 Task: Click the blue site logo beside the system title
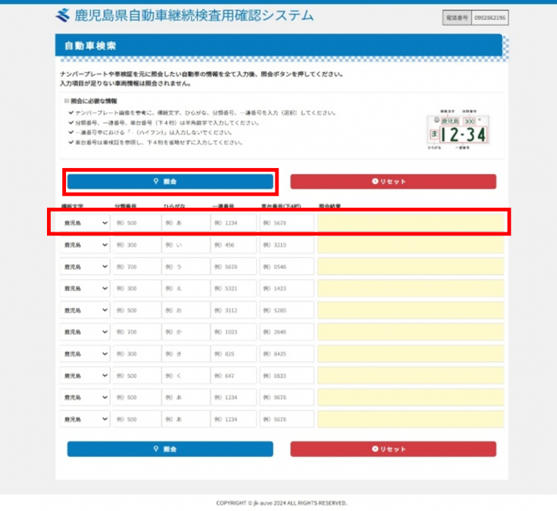pos(63,15)
